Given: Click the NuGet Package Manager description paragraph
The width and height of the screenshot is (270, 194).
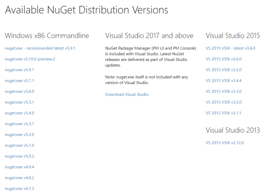Looking at the screenshot, I should tap(151, 57).
